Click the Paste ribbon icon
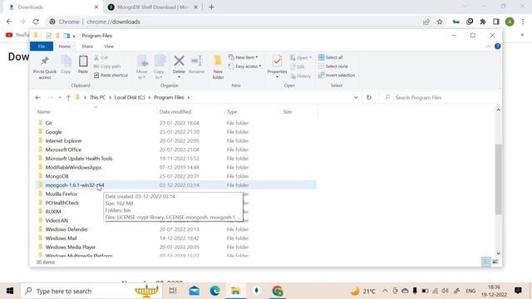 pyautogui.click(x=83, y=61)
